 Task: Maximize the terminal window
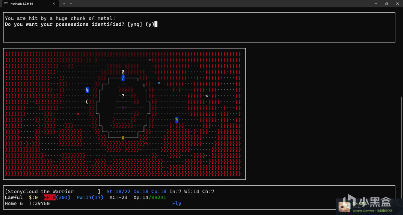click(386, 4)
